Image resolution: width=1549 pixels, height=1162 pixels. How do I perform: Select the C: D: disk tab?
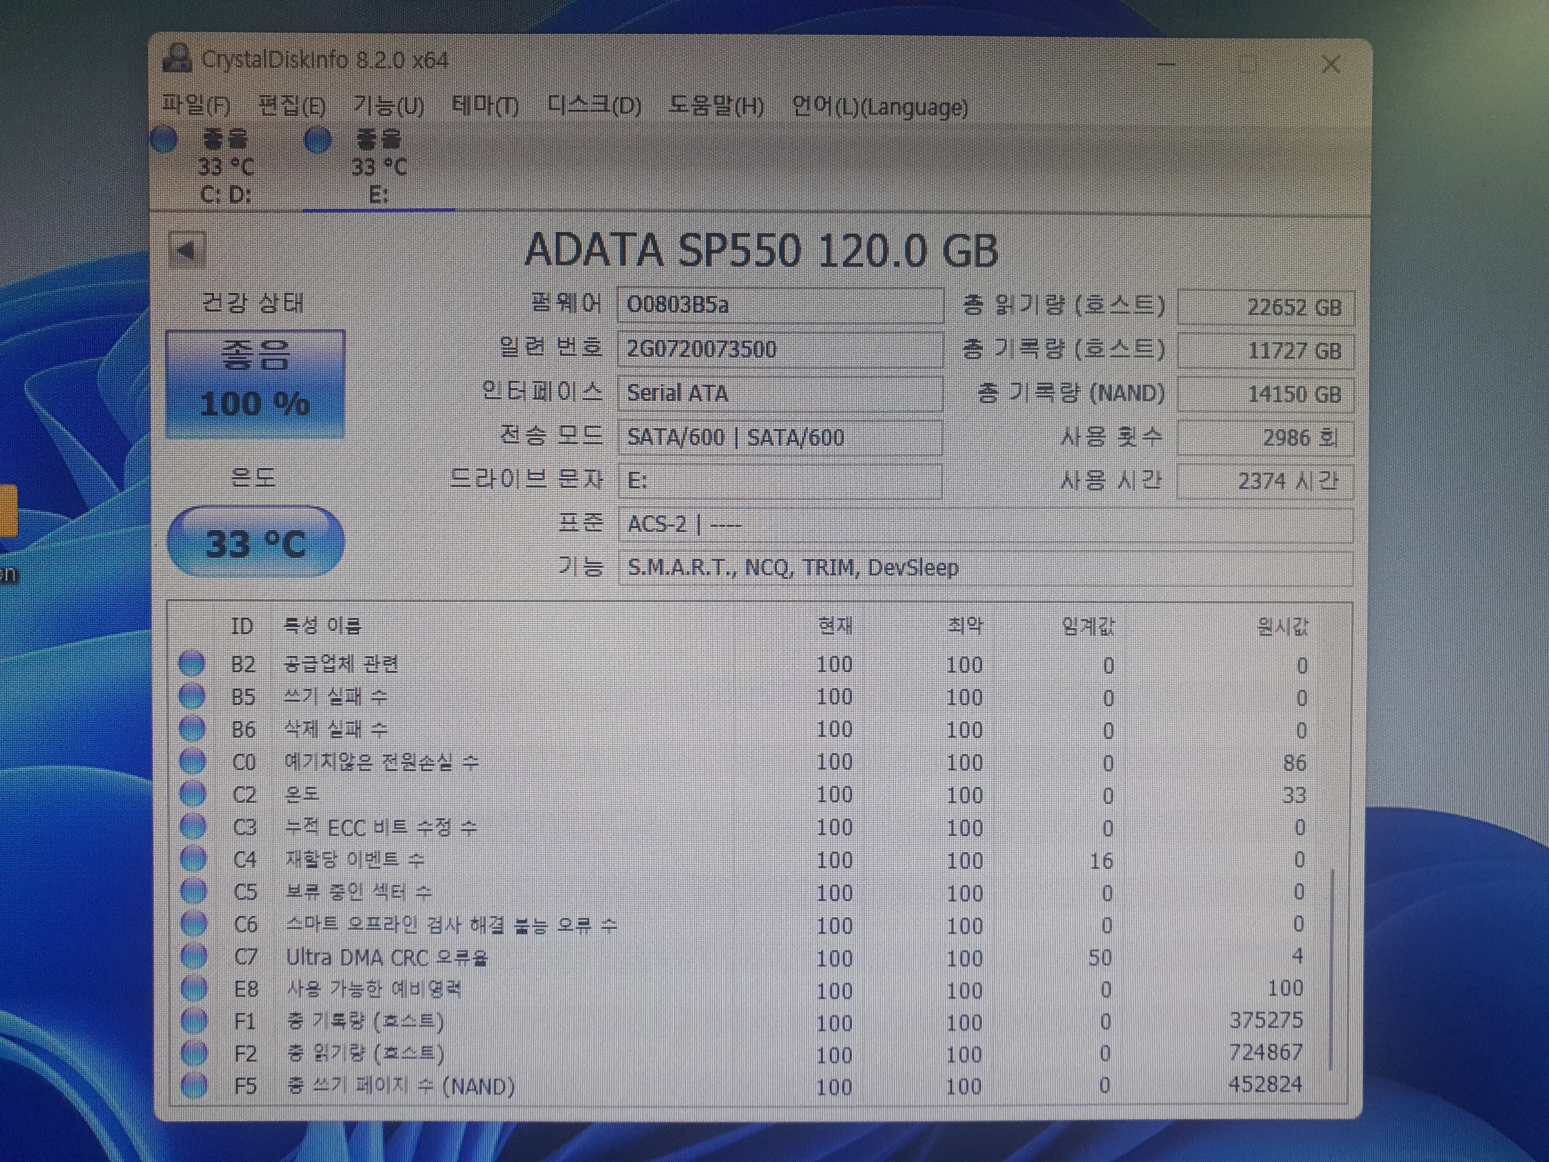click(226, 166)
